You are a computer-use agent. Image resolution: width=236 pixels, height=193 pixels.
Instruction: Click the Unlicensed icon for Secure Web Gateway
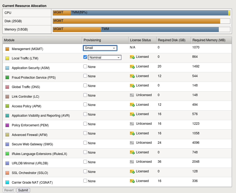coord(132,143)
